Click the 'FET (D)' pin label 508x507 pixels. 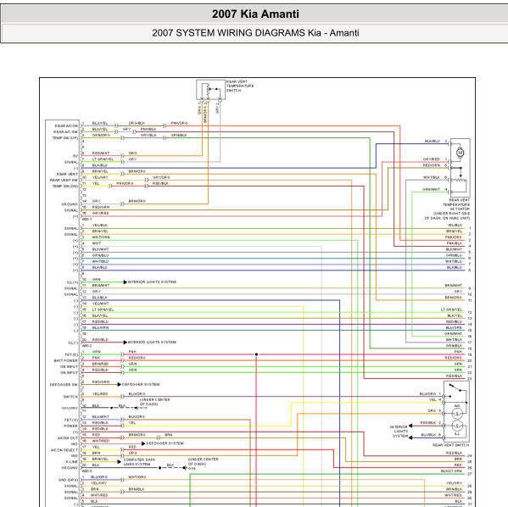pos(71,354)
